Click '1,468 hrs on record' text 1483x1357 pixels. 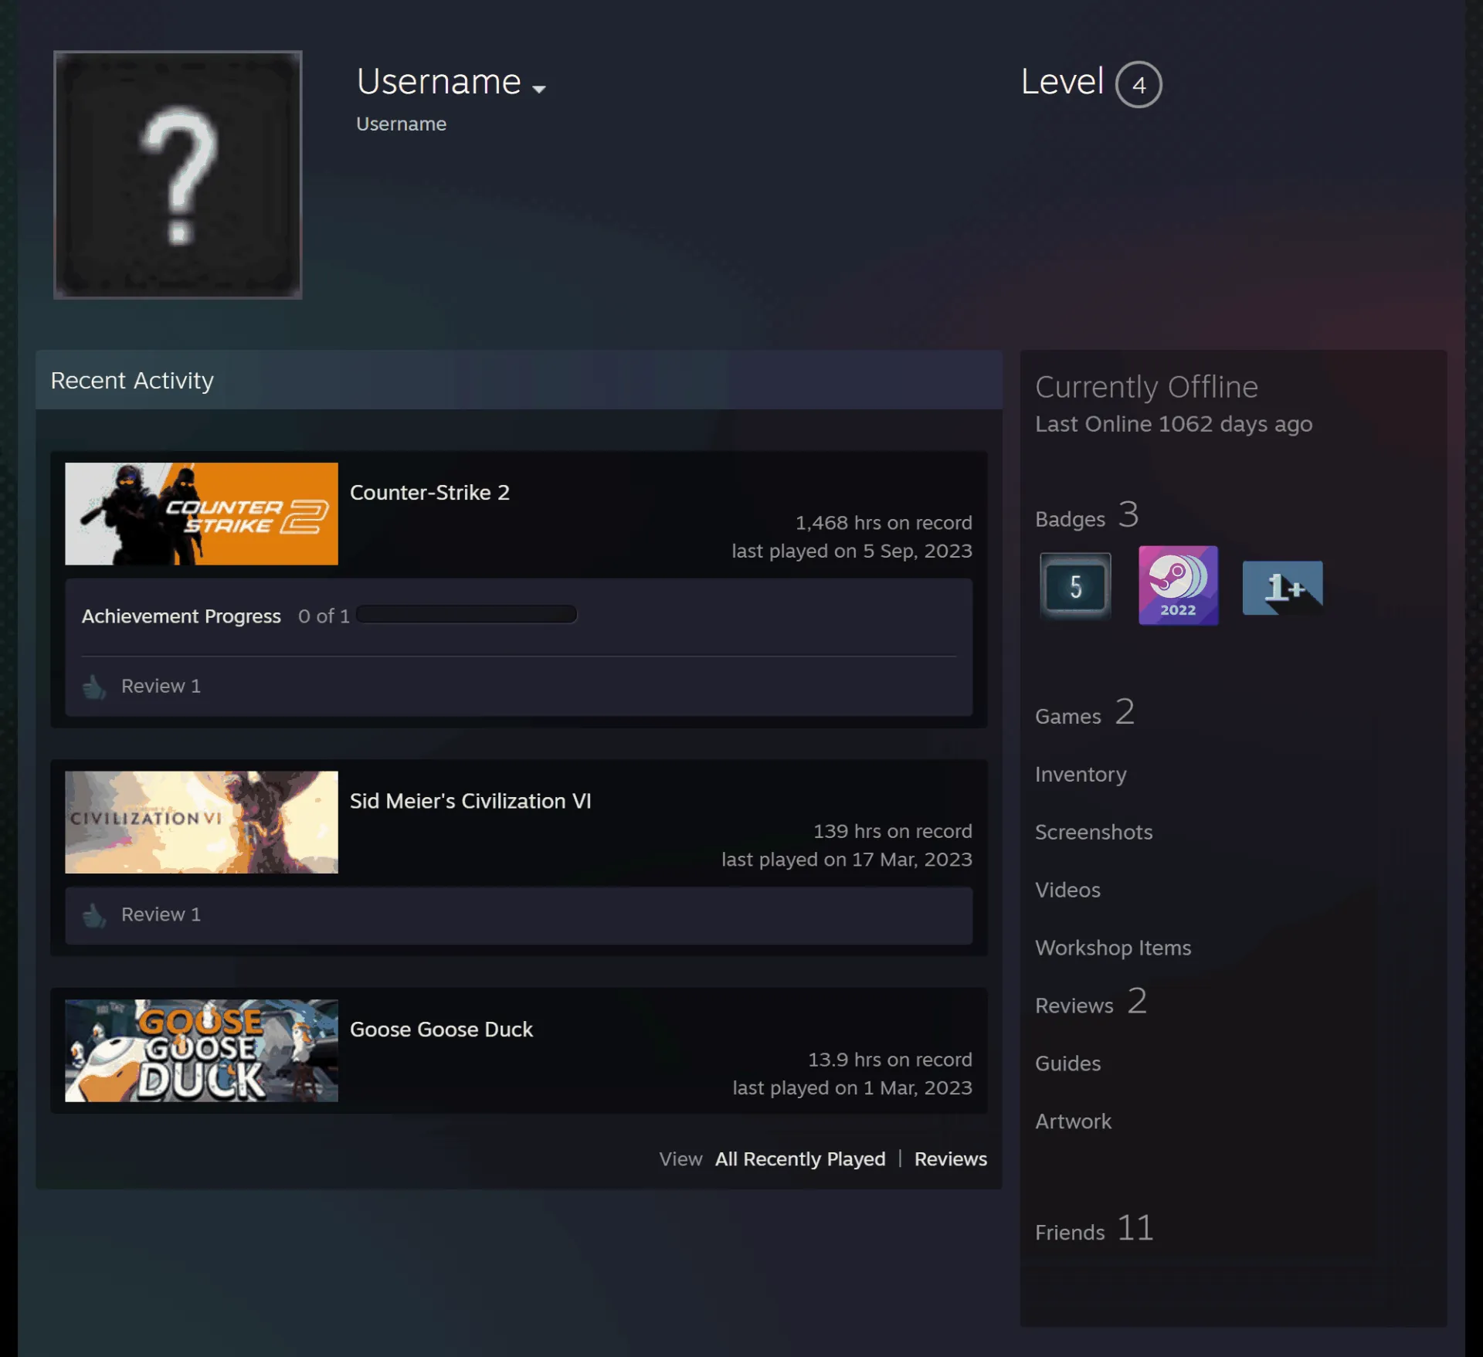click(x=884, y=523)
